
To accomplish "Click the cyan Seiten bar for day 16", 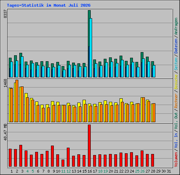I will 91,48.
